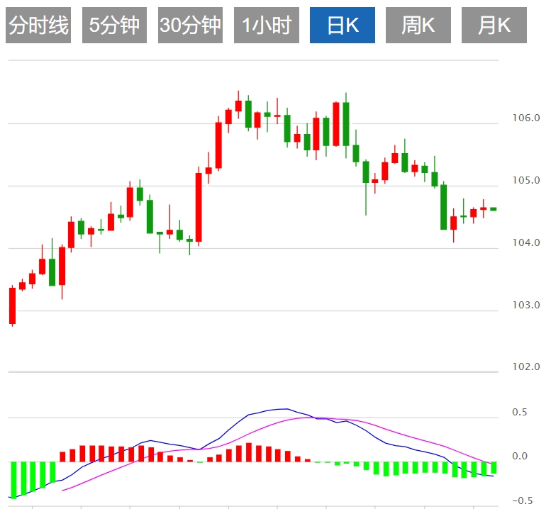Click the tallest red candlestick rising from 104
Screen dimensions: 551x509
tap(199, 207)
